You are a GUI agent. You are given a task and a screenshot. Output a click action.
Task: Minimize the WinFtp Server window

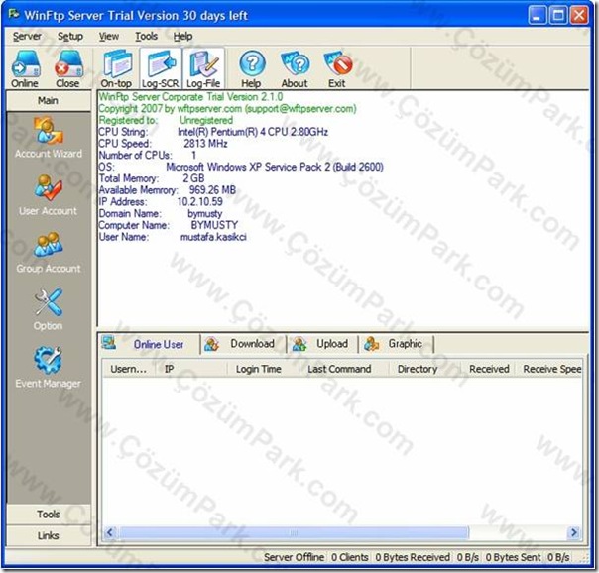click(x=538, y=16)
